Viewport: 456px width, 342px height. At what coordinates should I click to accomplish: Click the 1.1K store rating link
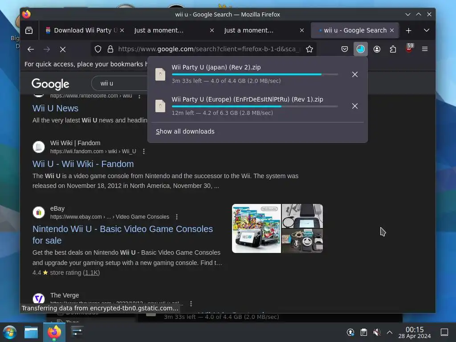pyautogui.click(x=91, y=273)
